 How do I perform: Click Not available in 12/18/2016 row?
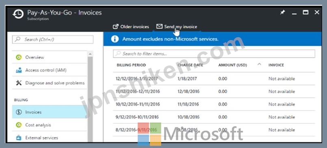click(282, 91)
